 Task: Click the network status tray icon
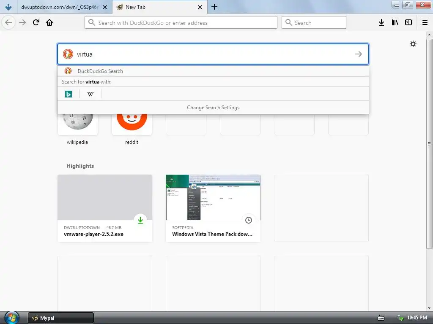pyautogui.click(x=400, y=318)
